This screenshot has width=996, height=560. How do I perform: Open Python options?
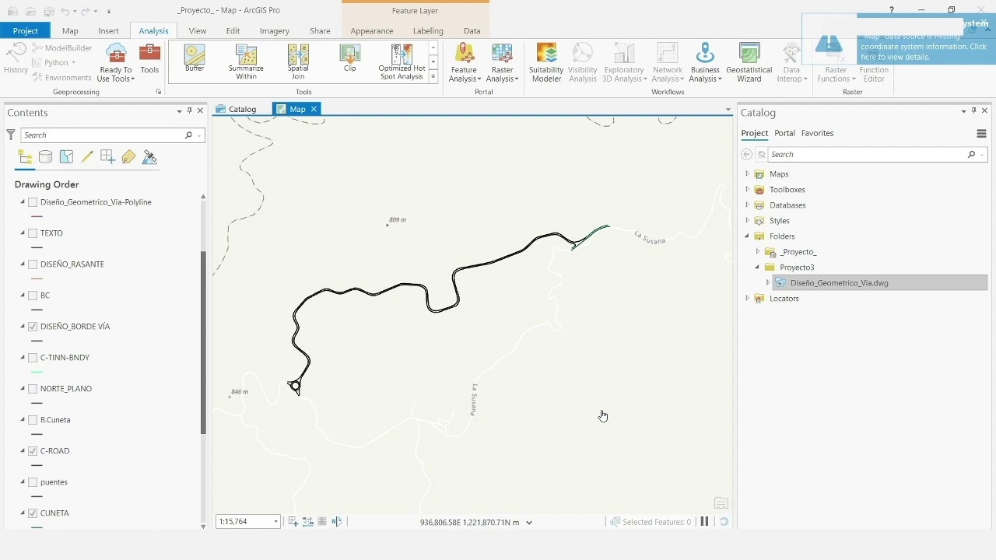point(54,62)
